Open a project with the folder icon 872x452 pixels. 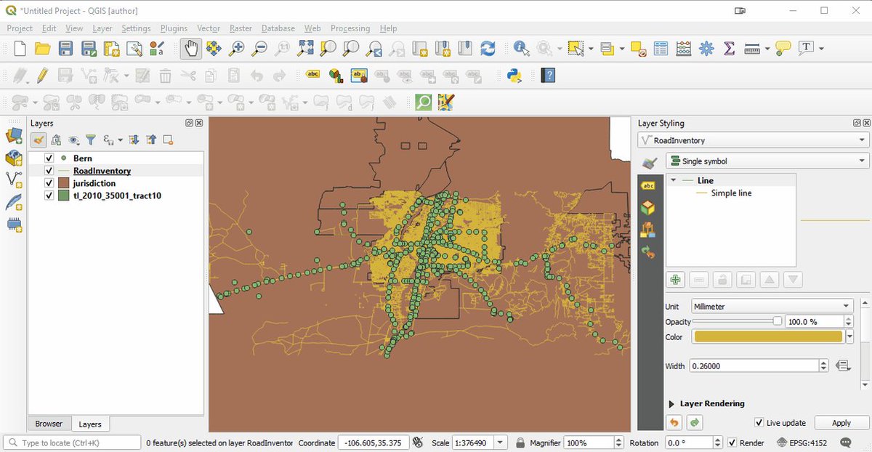[43, 48]
